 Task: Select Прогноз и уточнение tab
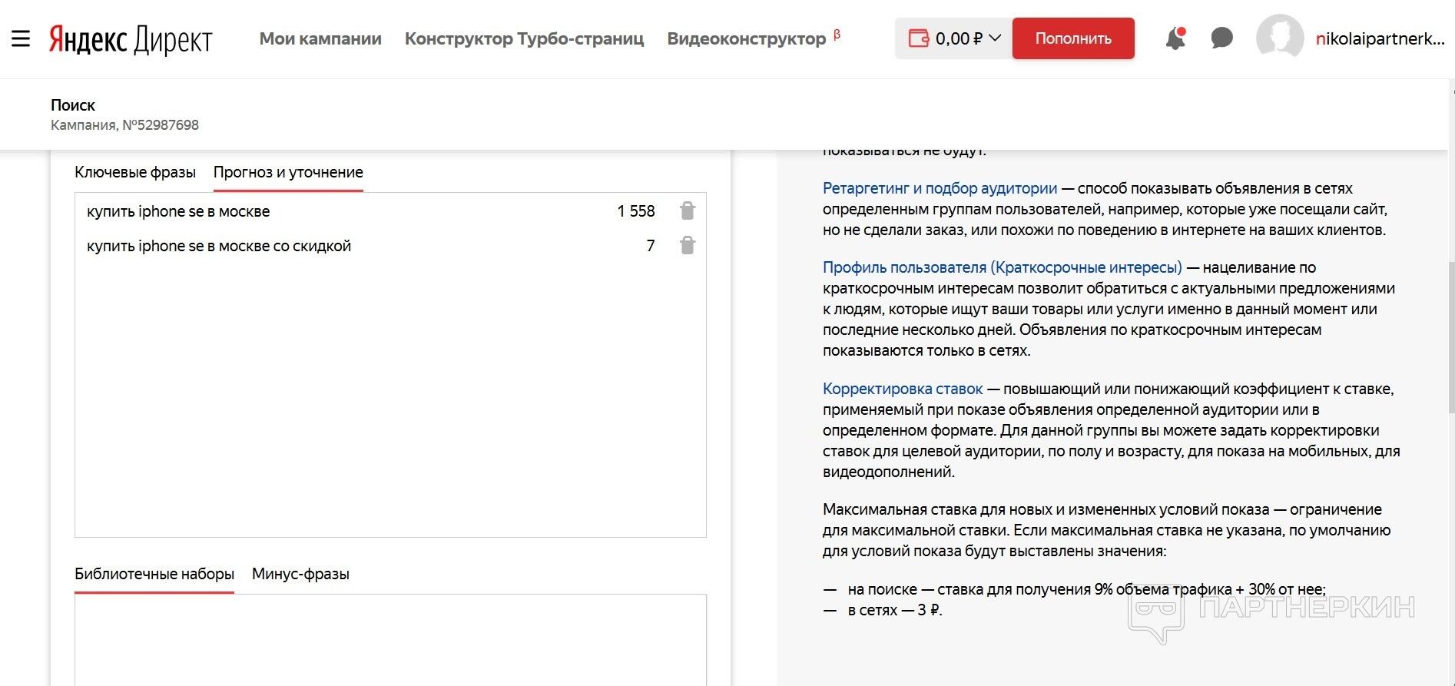coord(288,172)
